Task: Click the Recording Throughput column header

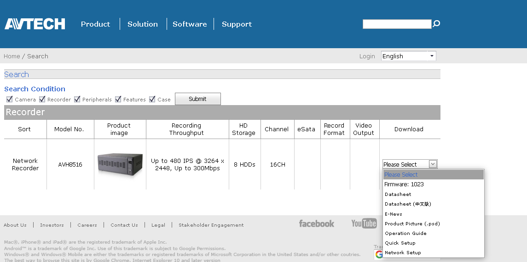Action: pyautogui.click(x=186, y=129)
